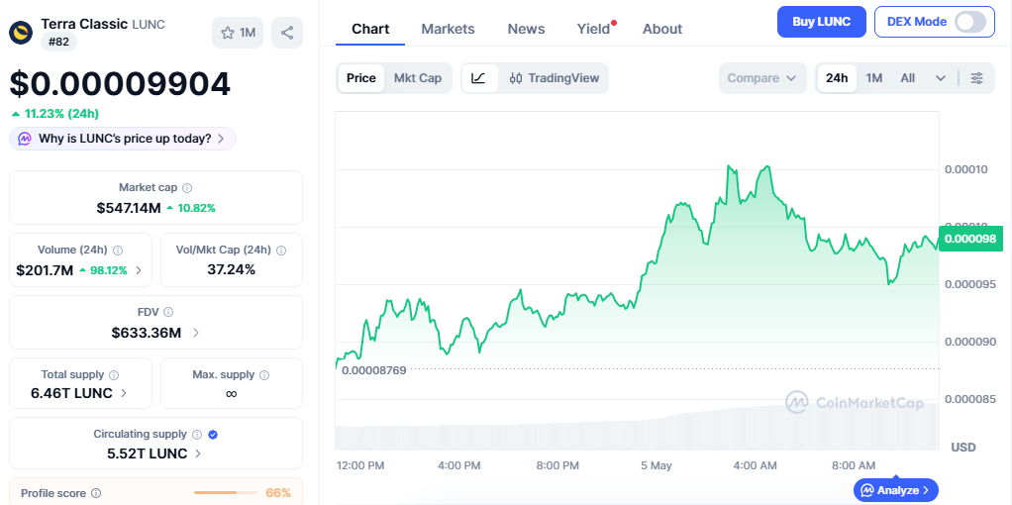1012x505 pixels.
Task: Click the Terra Classic coin logo
Action: [21, 33]
